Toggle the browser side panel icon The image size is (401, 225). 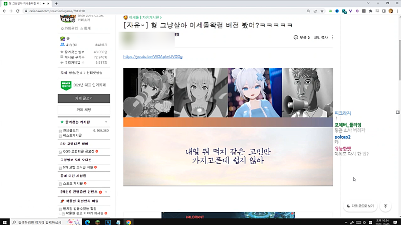coord(384,11)
